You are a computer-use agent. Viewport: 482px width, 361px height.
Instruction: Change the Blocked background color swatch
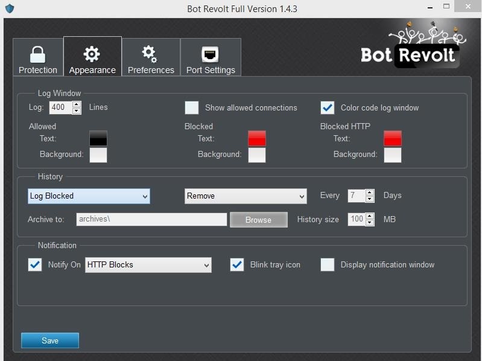click(x=257, y=155)
